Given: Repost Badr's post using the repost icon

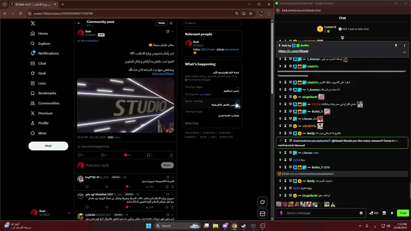Looking at the screenshot, I should pos(103,155).
